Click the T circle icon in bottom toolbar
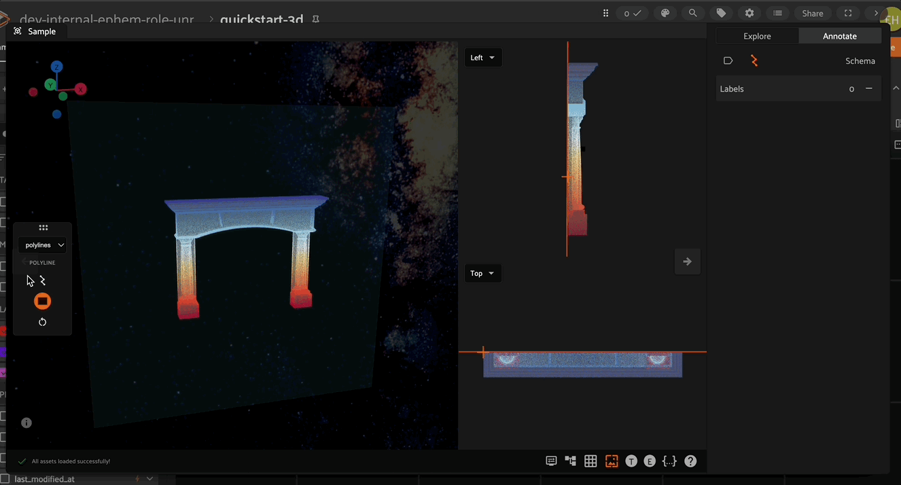The height and width of the screenshot is (485, 901). click(x=631, y=461)
